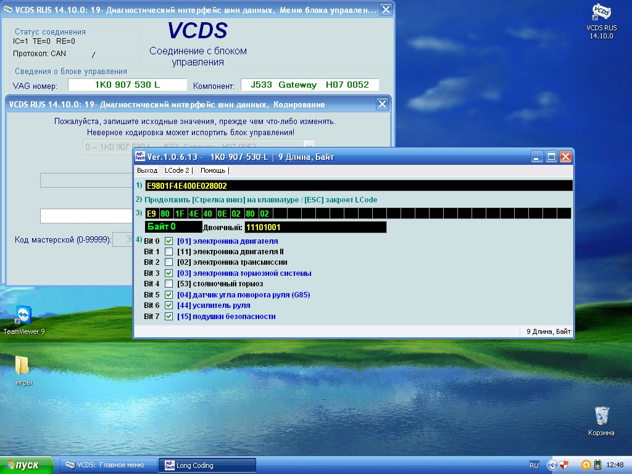The image size is (632, 474).
Task: Activate Long Coding taskbar button
Action: (x=207, y=465)
